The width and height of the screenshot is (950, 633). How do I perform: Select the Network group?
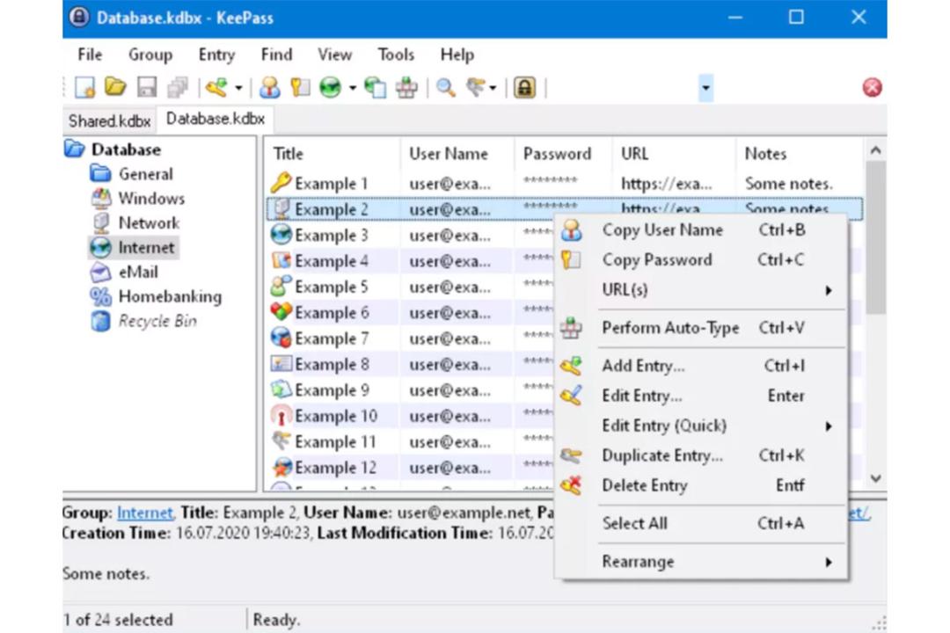(149, 223)
